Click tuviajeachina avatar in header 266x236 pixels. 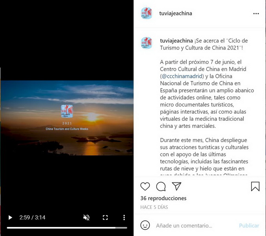[147, 13]
